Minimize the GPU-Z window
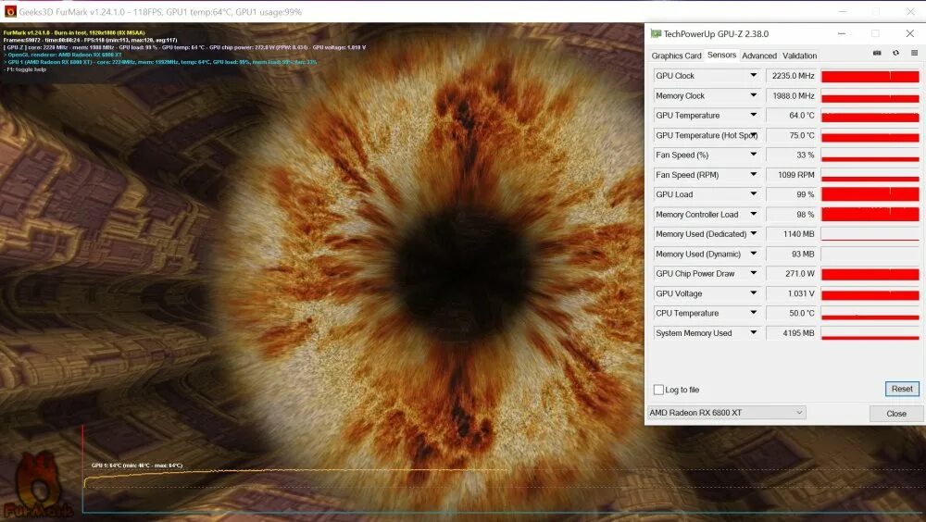Image resolution: width=926 pixels, height=522 pixels. click(841, 33)
